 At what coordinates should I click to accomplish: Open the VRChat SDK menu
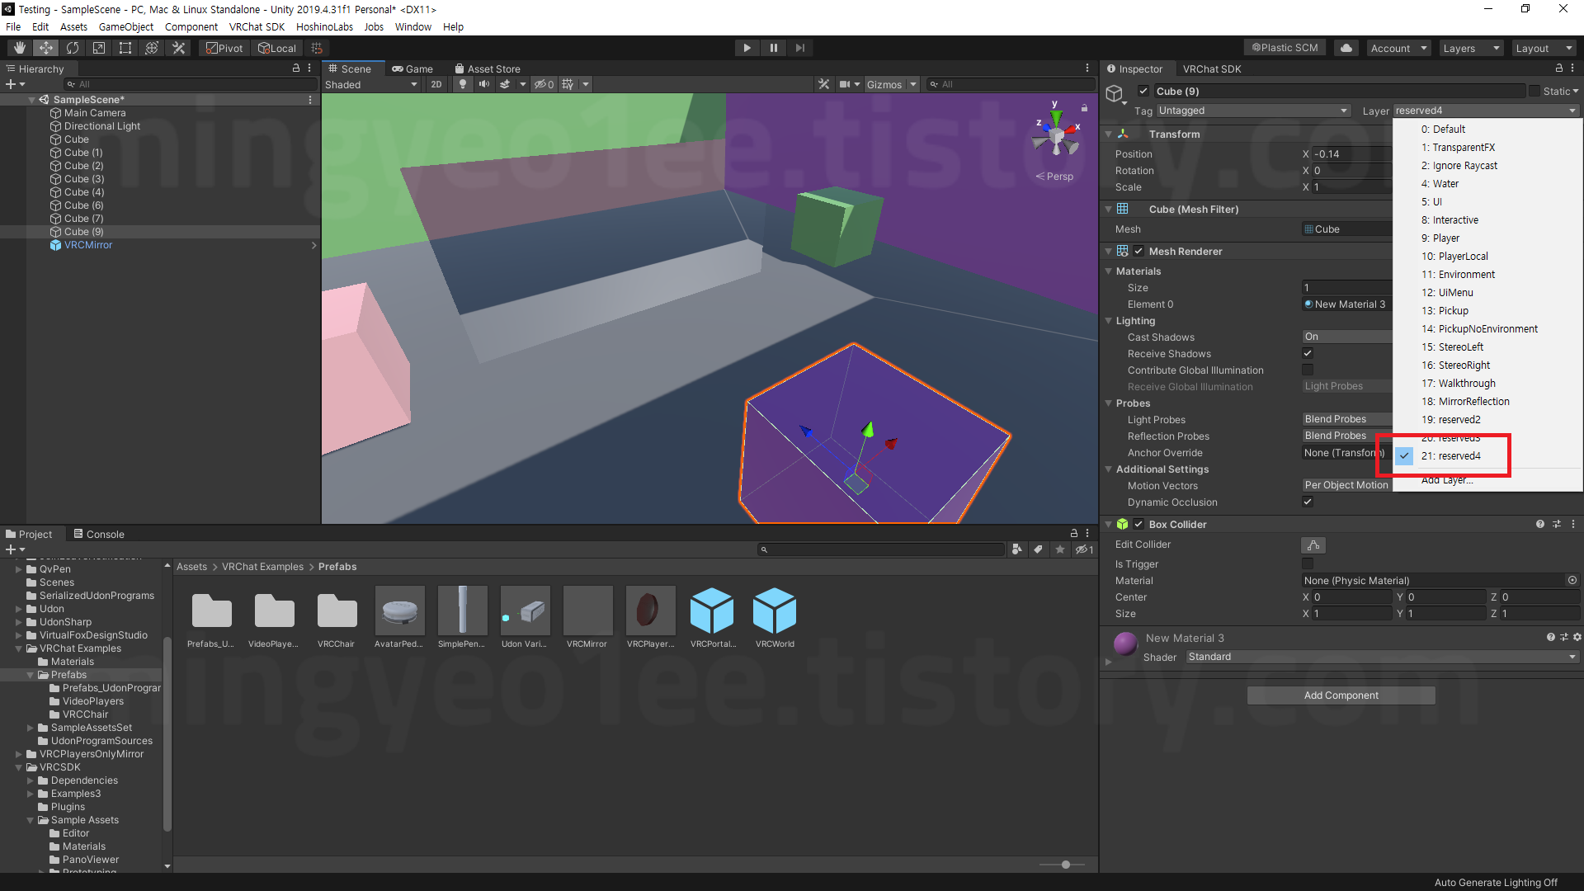257,26
